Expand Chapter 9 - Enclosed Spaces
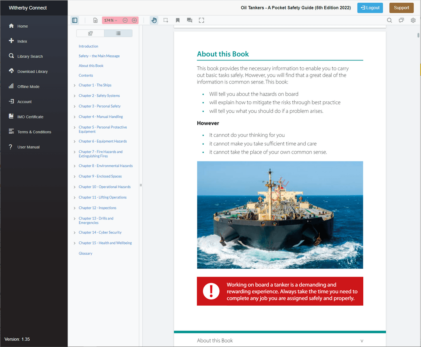Image resolution: width=421 pixels, height=347 pixels. pos(74,177)
